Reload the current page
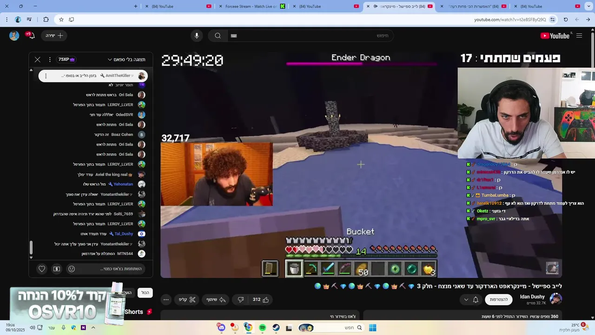 pyautogui.click(x=566, y=20)
